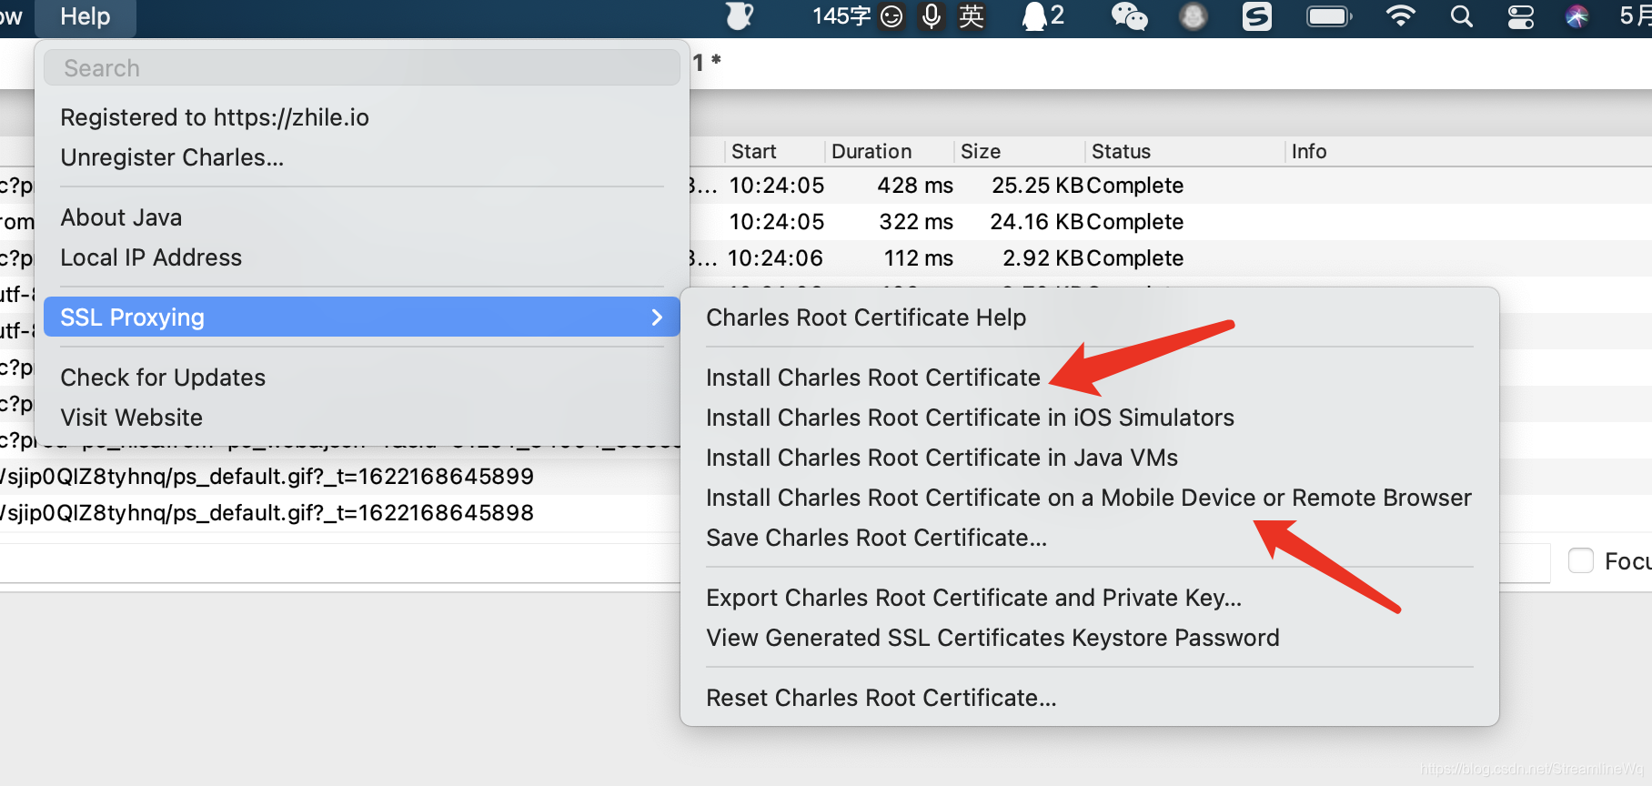Open the WeChat icon in menu bar
The width and height of the screenshot is (1652, 786).
pyautogui.click(x=1130, y=16)
